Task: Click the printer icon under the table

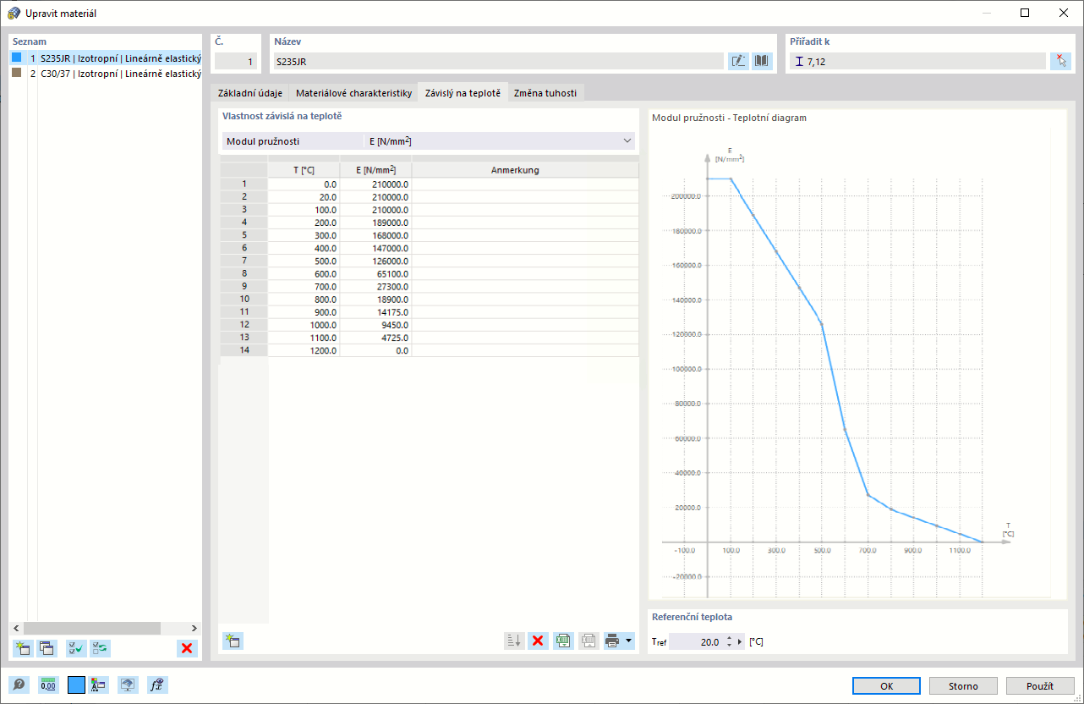Action: click(x=613, y=641)
